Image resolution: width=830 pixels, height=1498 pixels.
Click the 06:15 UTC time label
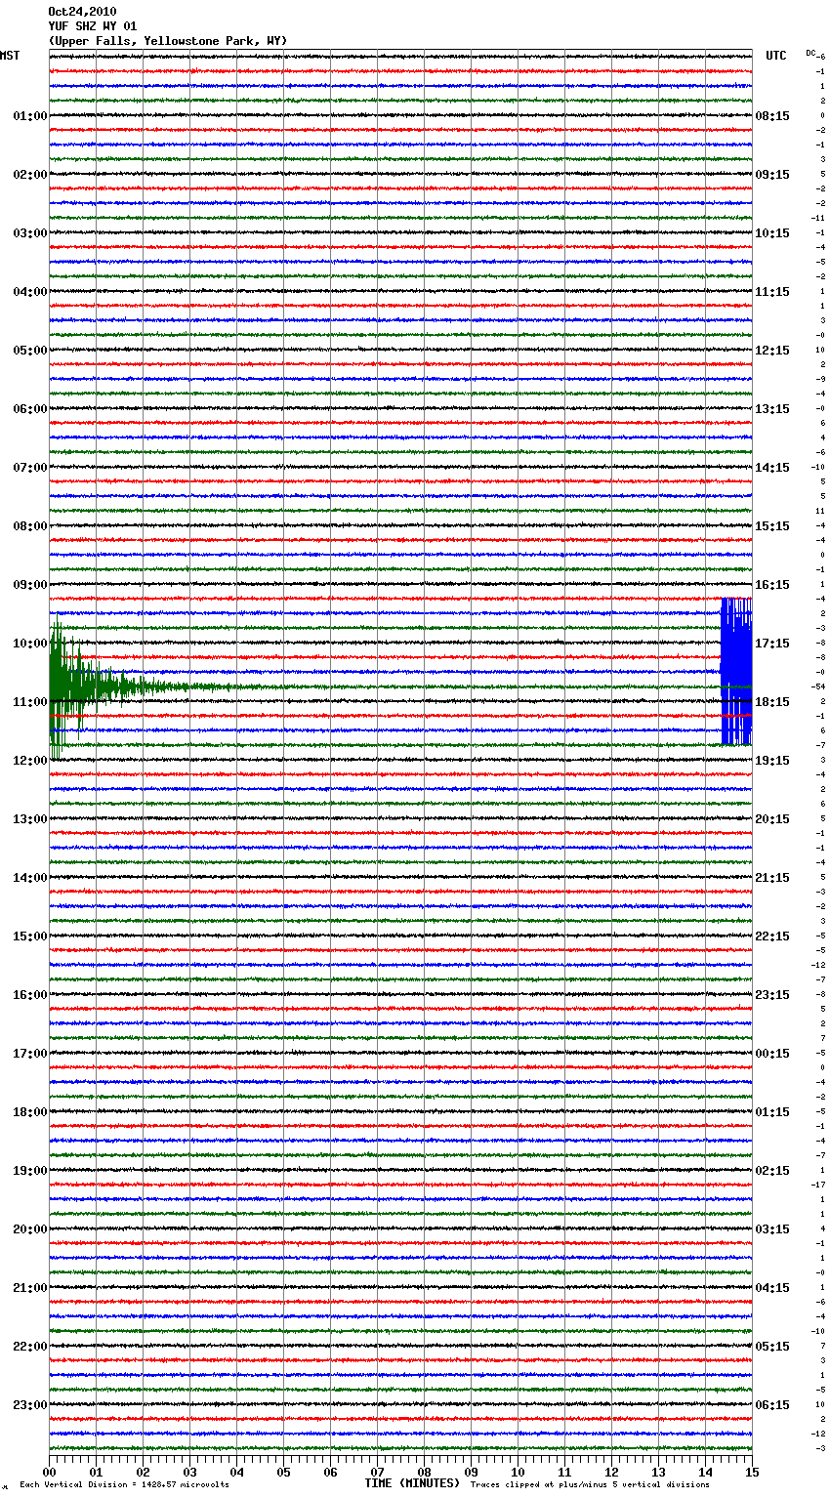pos(772,1405)
